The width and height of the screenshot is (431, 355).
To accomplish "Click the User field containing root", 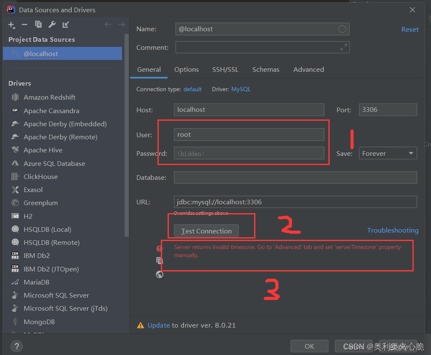I will click(x=249, y=135).
